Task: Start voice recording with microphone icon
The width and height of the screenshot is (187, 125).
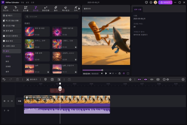Action: click(x=130, y=79)
